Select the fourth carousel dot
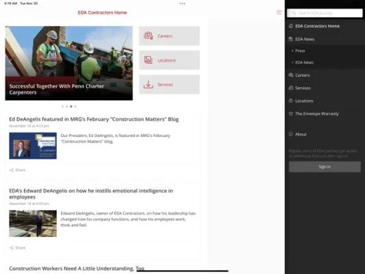Image resolution: width=365 pixels, height=274 pixels. [75, 107]
